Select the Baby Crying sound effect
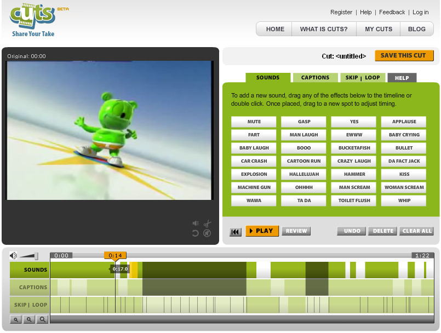441x333 pixels. (404, 135)
